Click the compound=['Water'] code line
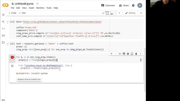Image resolution: width=180 pixels, height=101 pixels. click(x=27, y=30)
